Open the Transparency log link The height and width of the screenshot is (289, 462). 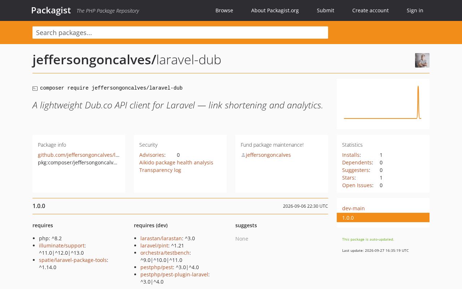pos(160,170)
